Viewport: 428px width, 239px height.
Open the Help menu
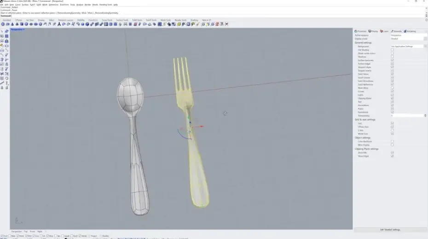tap(116, 5)
